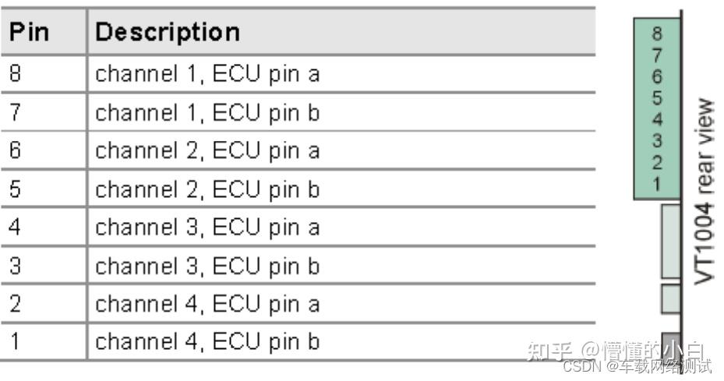Screen dimensions: 724x381
Task: Click the large light gray connector block
Action: [671, 241]
